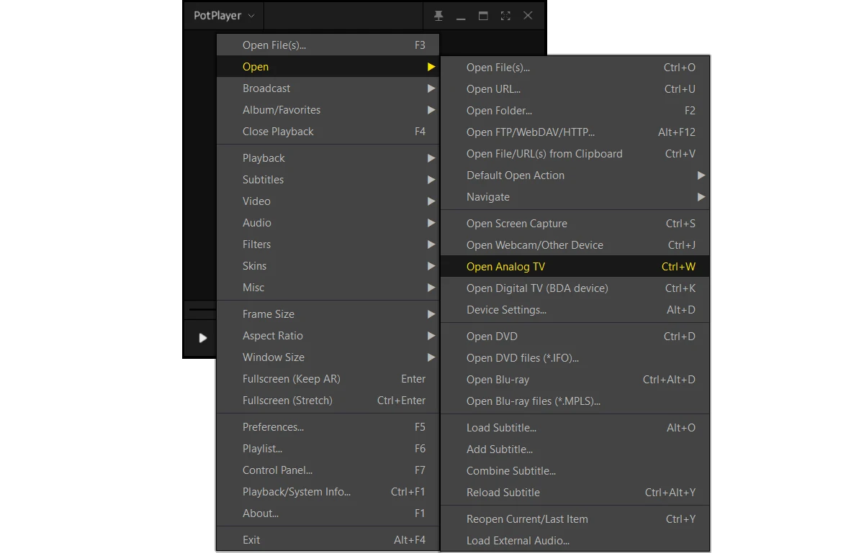
Task: Select Open Digital TV (BDA device)
Action: pos(575,288)
